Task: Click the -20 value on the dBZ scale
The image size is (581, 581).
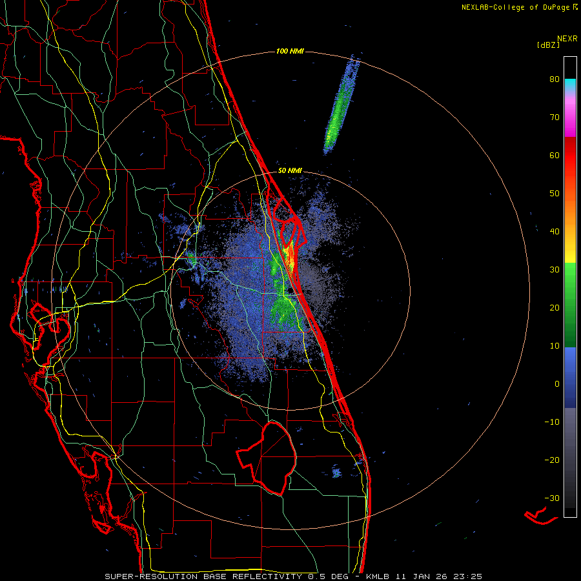Action: point(552,460)
